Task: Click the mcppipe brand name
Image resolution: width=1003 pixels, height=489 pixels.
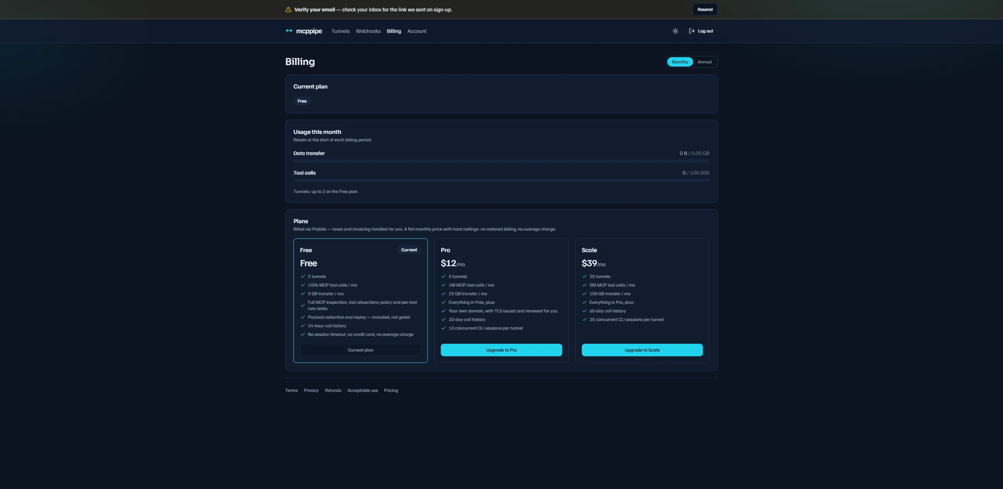Action: (309, 31)
